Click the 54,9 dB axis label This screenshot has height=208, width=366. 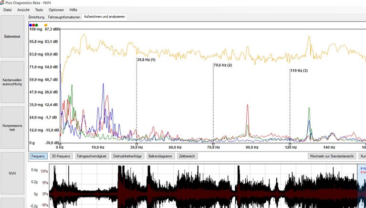click(51, 67)
